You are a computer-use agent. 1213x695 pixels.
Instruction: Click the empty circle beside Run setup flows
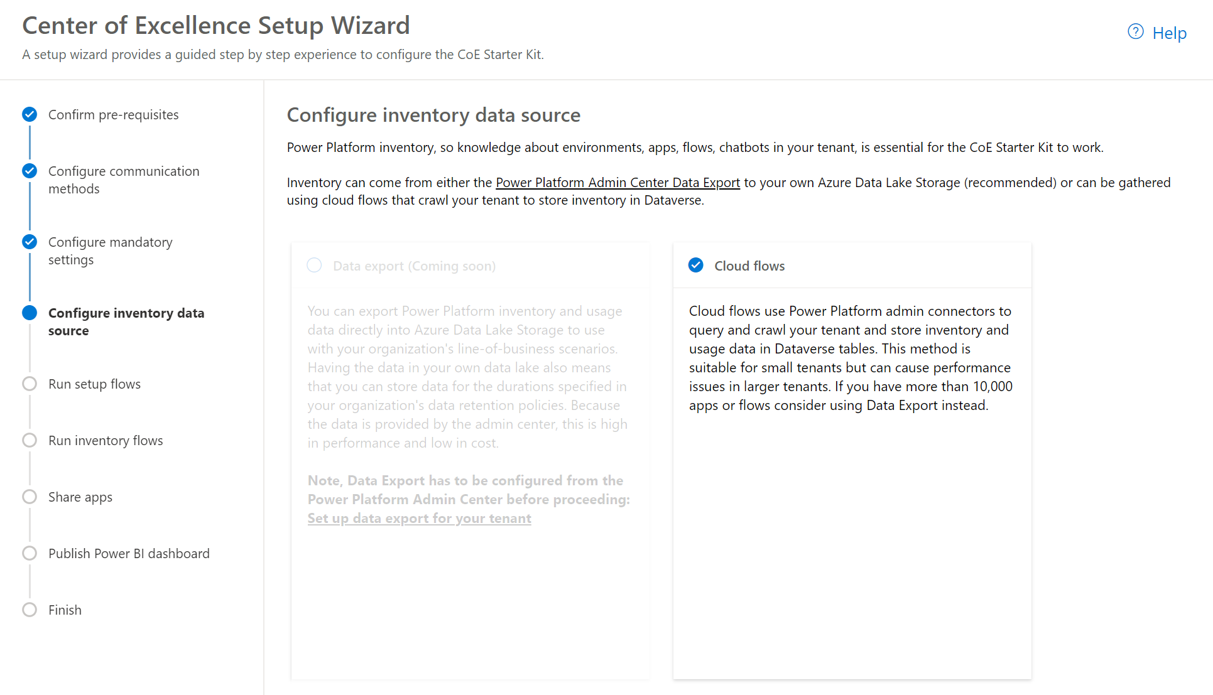(29, 384)
